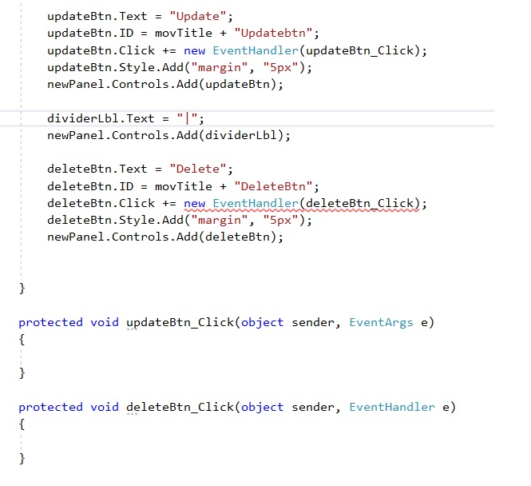Click the EventHandler type on the updateBtn.Click line

(256, 50)
